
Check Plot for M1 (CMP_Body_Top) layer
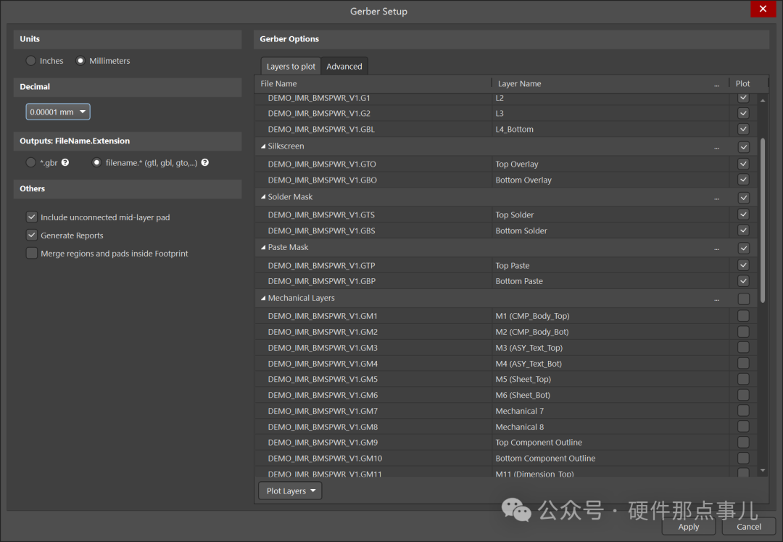[743, 316]
